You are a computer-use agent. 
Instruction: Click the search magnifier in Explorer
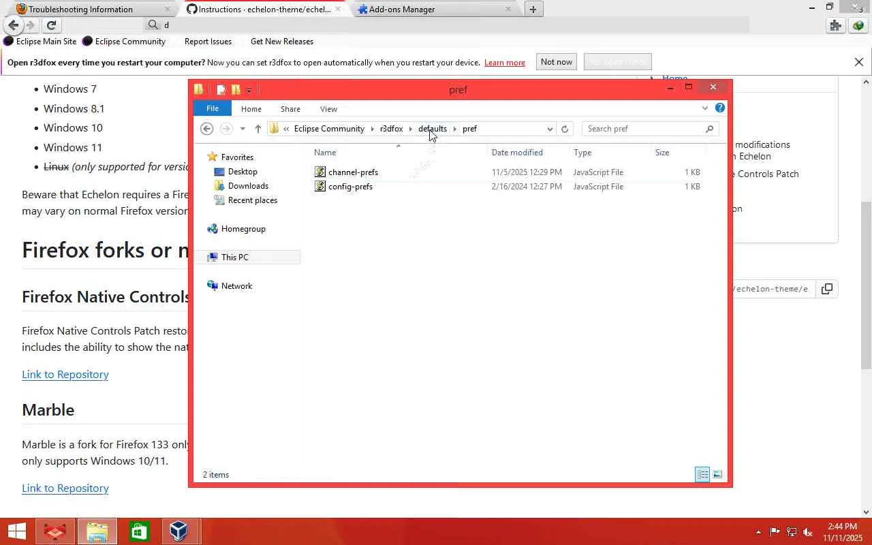tap(709, 129)
